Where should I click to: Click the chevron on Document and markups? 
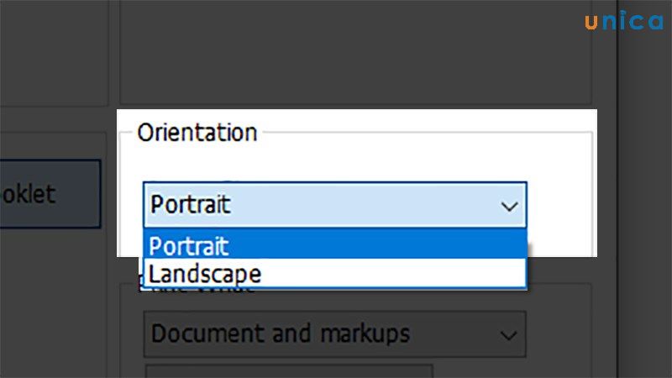pyautogui.click(x=508, y=334)
